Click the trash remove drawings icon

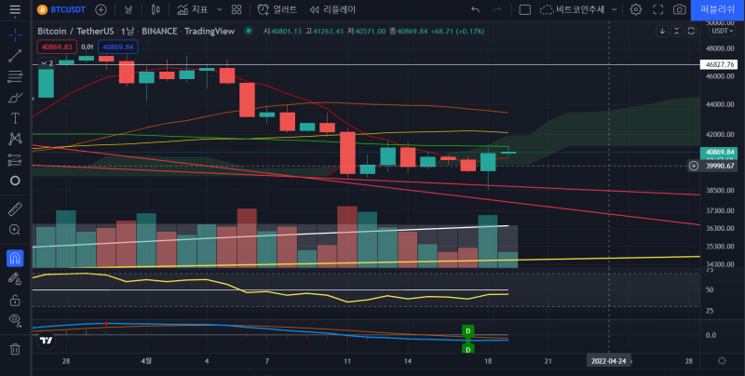[15, 349]
